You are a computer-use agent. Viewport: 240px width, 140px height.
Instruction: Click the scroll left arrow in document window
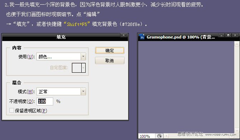click(166, 136)
